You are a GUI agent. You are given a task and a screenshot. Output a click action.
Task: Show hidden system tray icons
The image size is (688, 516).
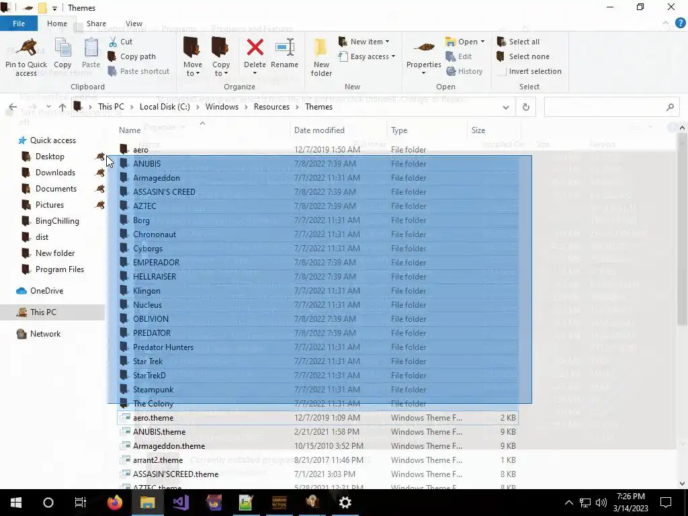pyautogui.click(x=568, y=503)
